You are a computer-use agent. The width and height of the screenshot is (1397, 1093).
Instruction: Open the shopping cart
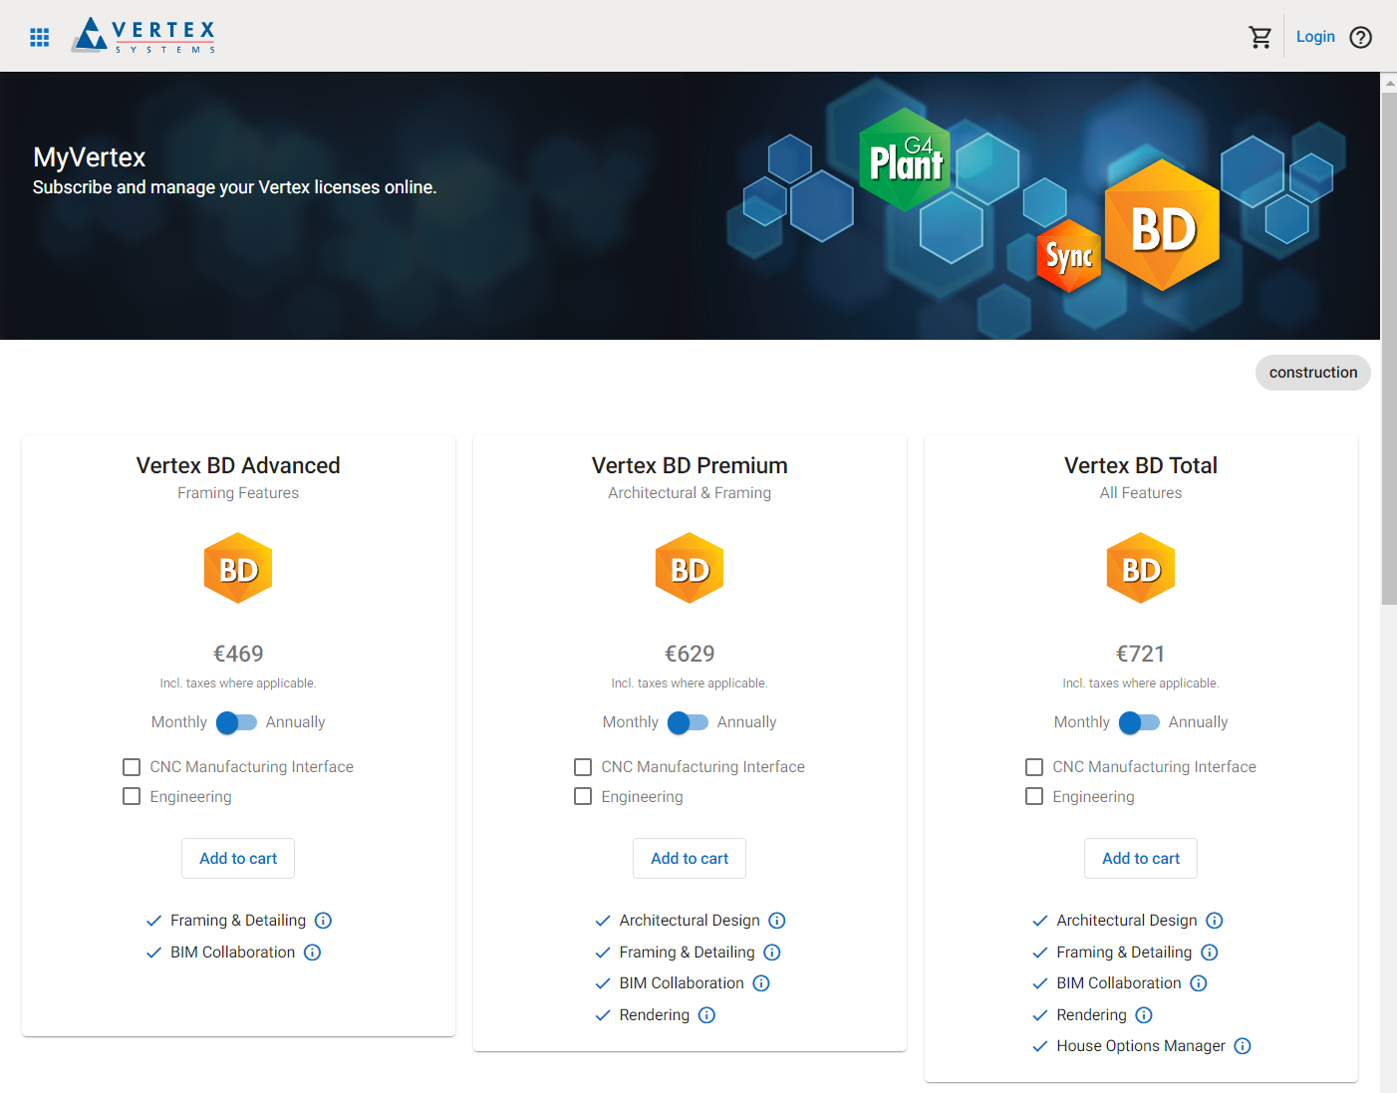[1259, 37]
